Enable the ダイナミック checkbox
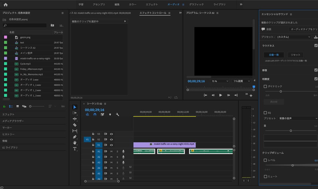The height and width of the screenshot is (189, 318). pyautogui.click(x=265, y=86)
